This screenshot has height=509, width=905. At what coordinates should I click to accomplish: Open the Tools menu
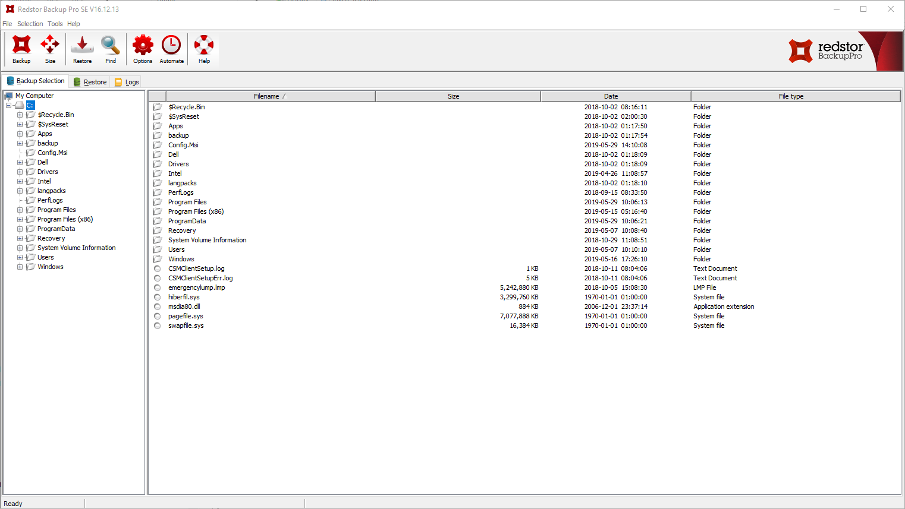point(55,24)
